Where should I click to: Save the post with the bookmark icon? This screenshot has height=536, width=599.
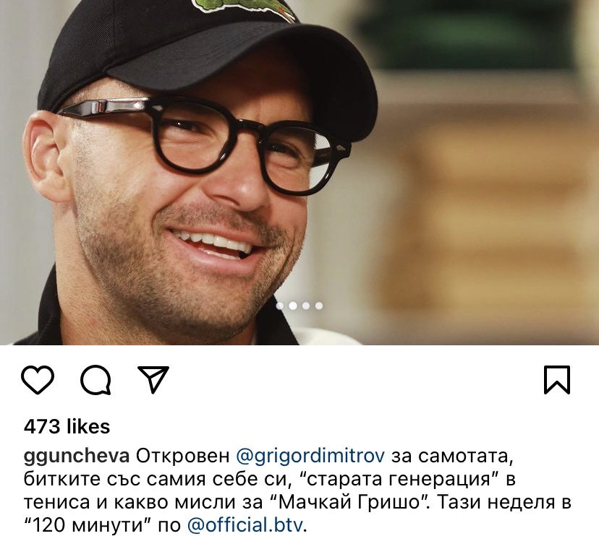(x=557, y=379)
